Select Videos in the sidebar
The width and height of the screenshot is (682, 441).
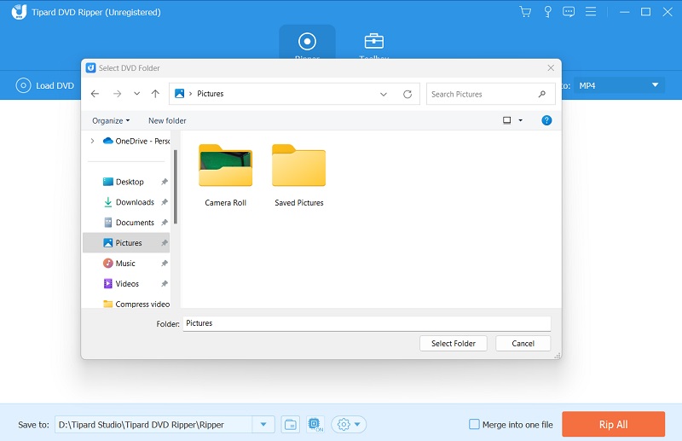tap(121, 284)
